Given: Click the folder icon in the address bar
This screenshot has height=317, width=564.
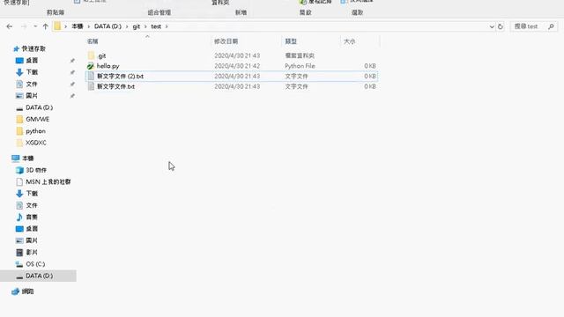Looking at the screenshot, I should (x=57, y=26).
